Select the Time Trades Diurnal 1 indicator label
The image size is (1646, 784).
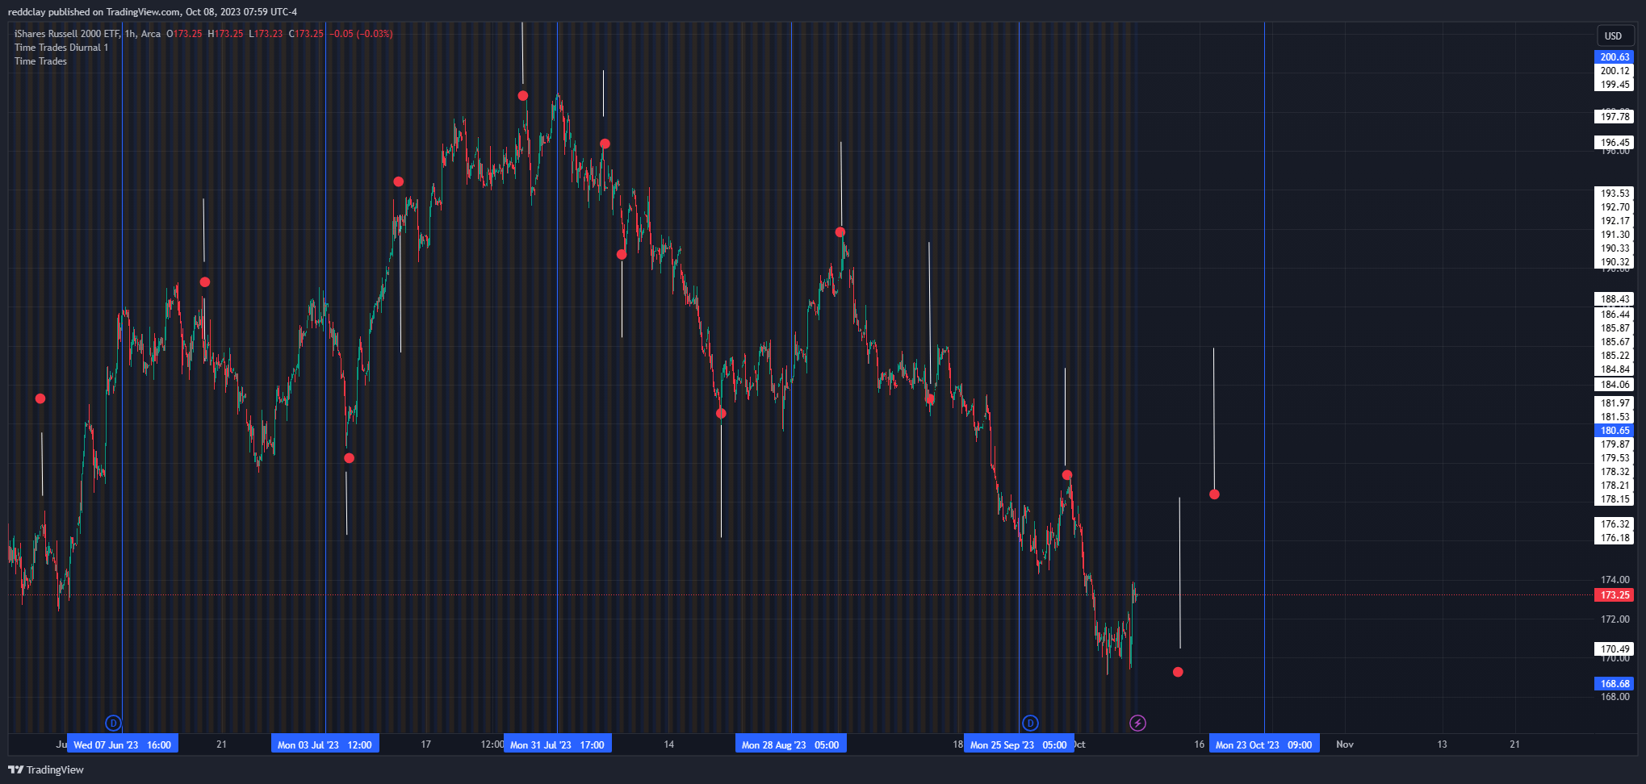point(60,47)
